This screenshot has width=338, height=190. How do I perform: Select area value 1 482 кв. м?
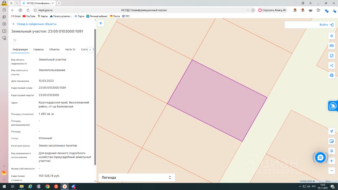click(46, 114)
